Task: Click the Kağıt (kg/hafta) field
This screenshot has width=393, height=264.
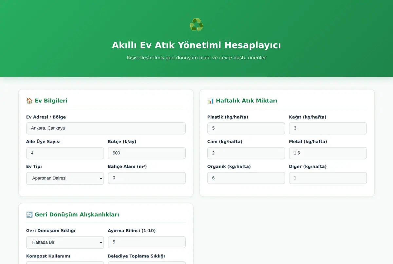Action: 328,128
